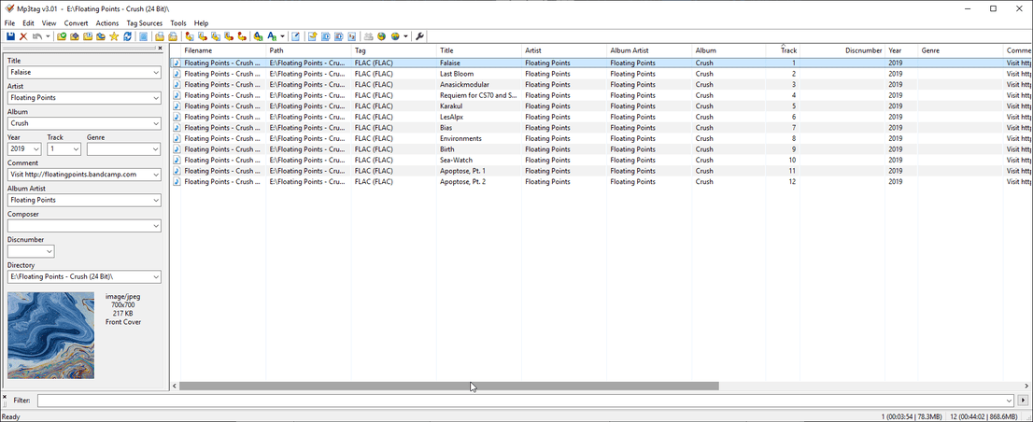Open Options with the wrench icon
The width and height of the screenshot is (1033, 422).
pos(419,36)
